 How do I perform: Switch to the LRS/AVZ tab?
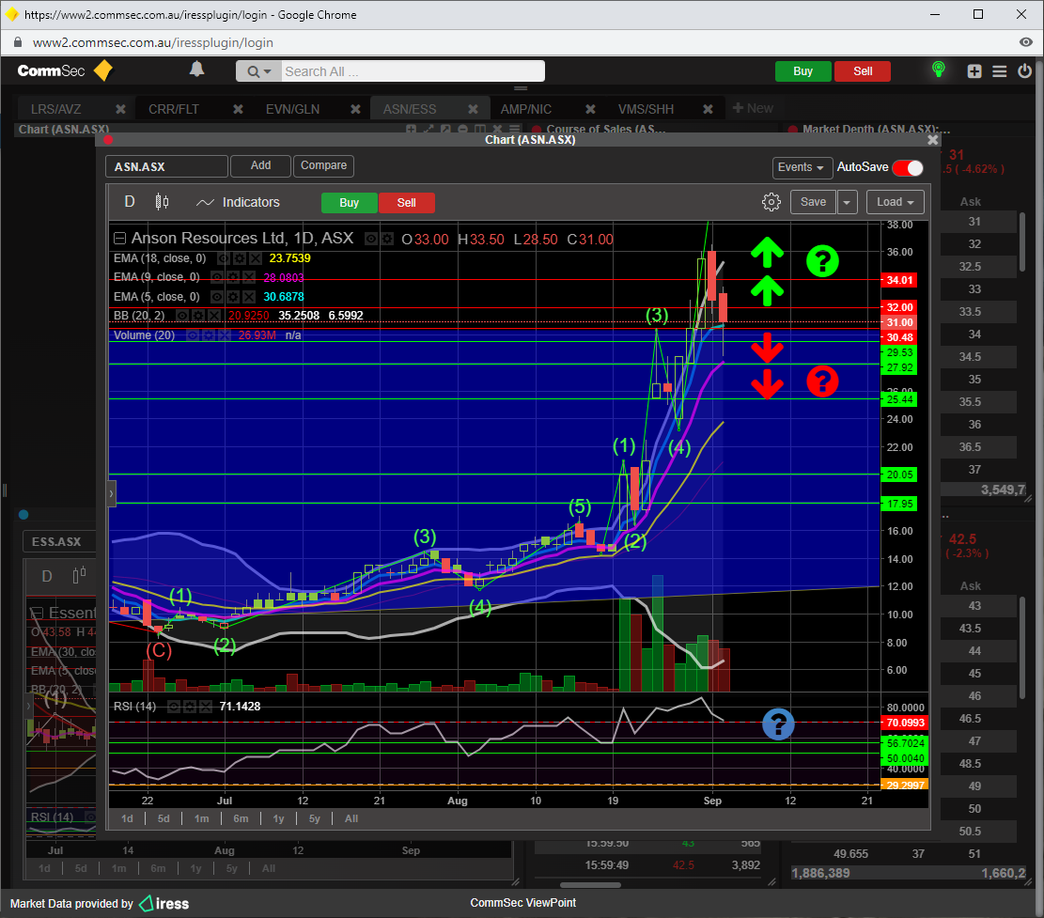click(56, 109)
